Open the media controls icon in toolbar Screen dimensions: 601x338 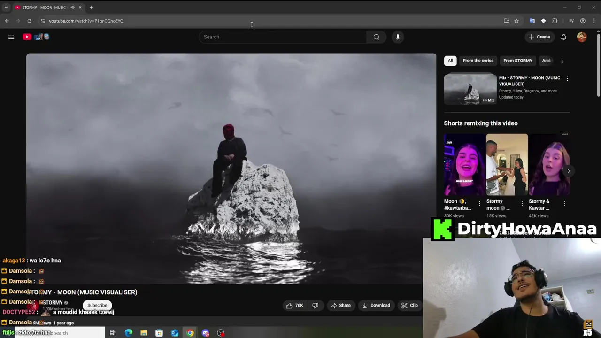(x=571, y=21)
